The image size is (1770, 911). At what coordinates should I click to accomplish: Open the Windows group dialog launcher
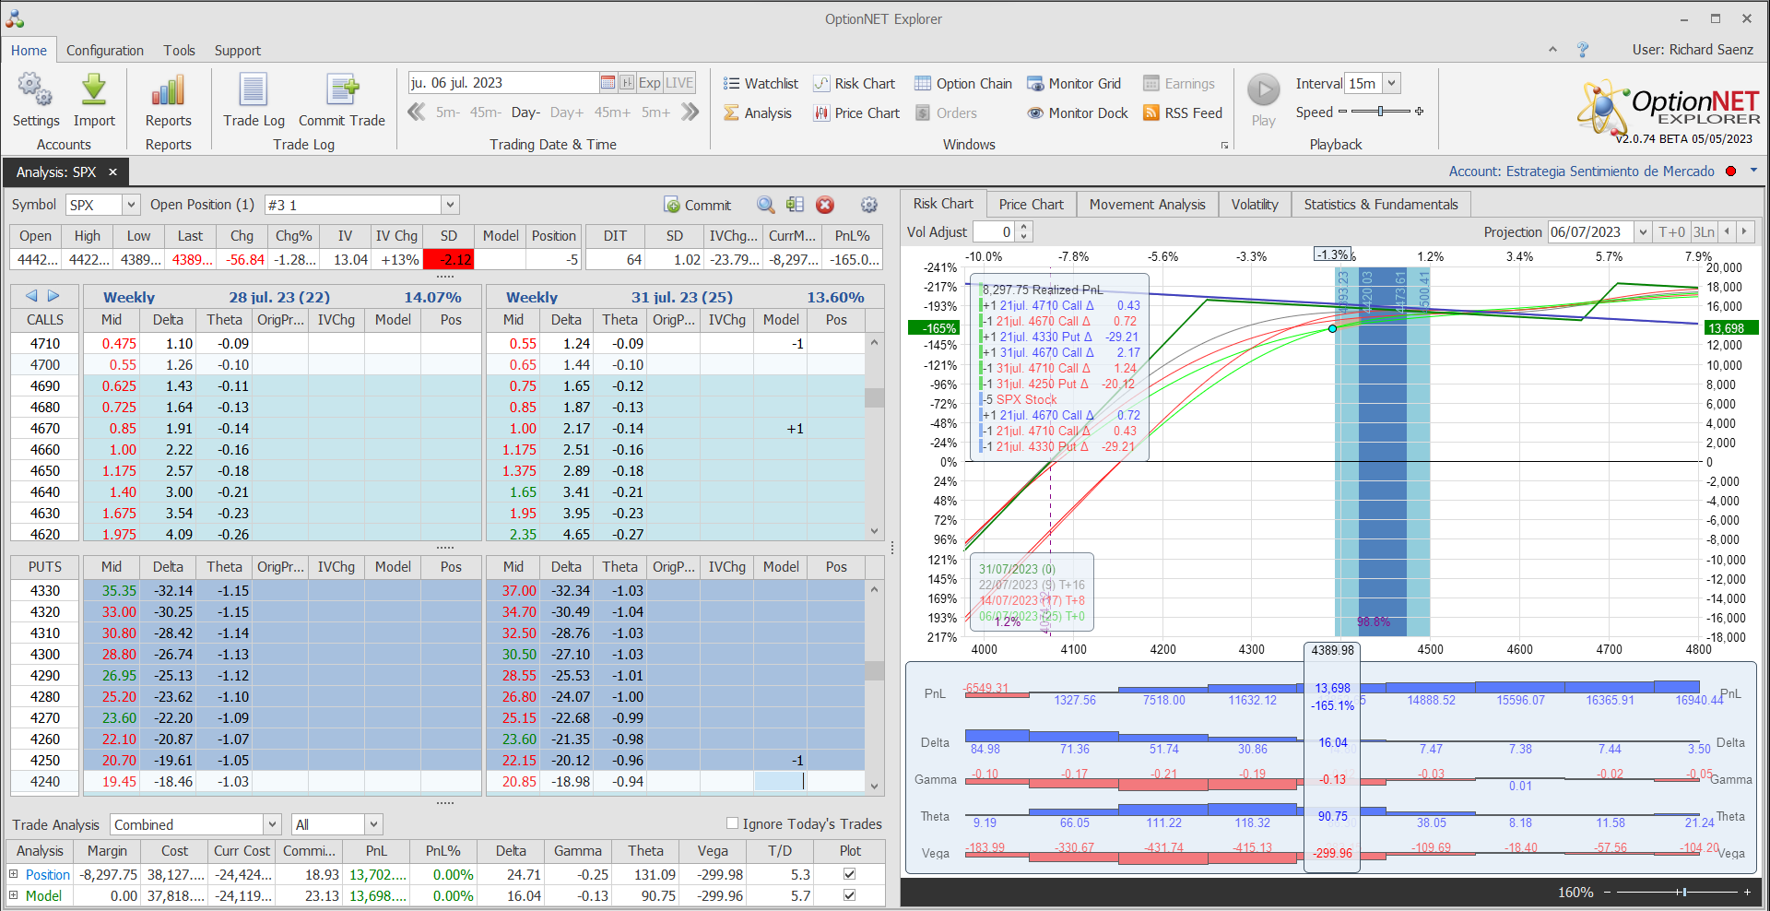pyautogui.click(x=1224, y=145)
